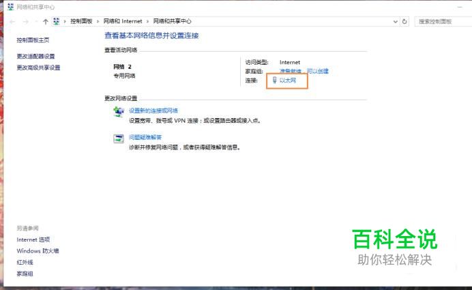Click the 网络和 Internet breadcrumb
Screen dimensions: 472x290
tap(123, 21)
